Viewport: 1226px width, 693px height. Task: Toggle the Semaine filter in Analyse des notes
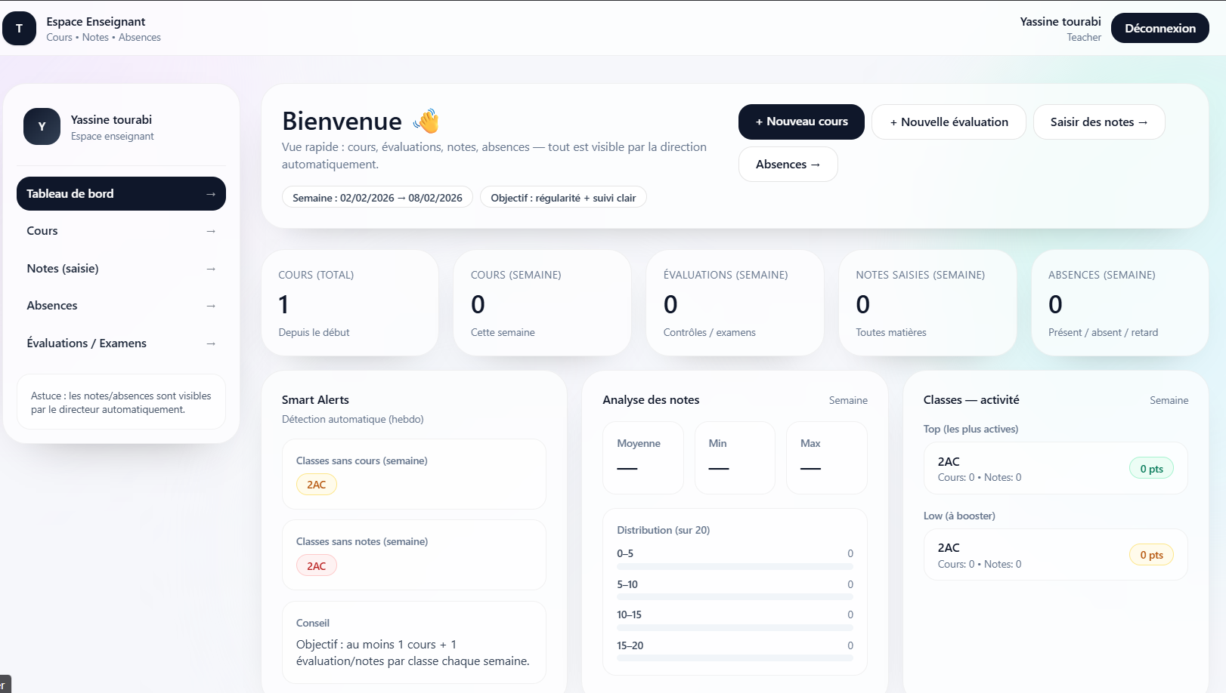pyautogui.click(x=848, y=400)
